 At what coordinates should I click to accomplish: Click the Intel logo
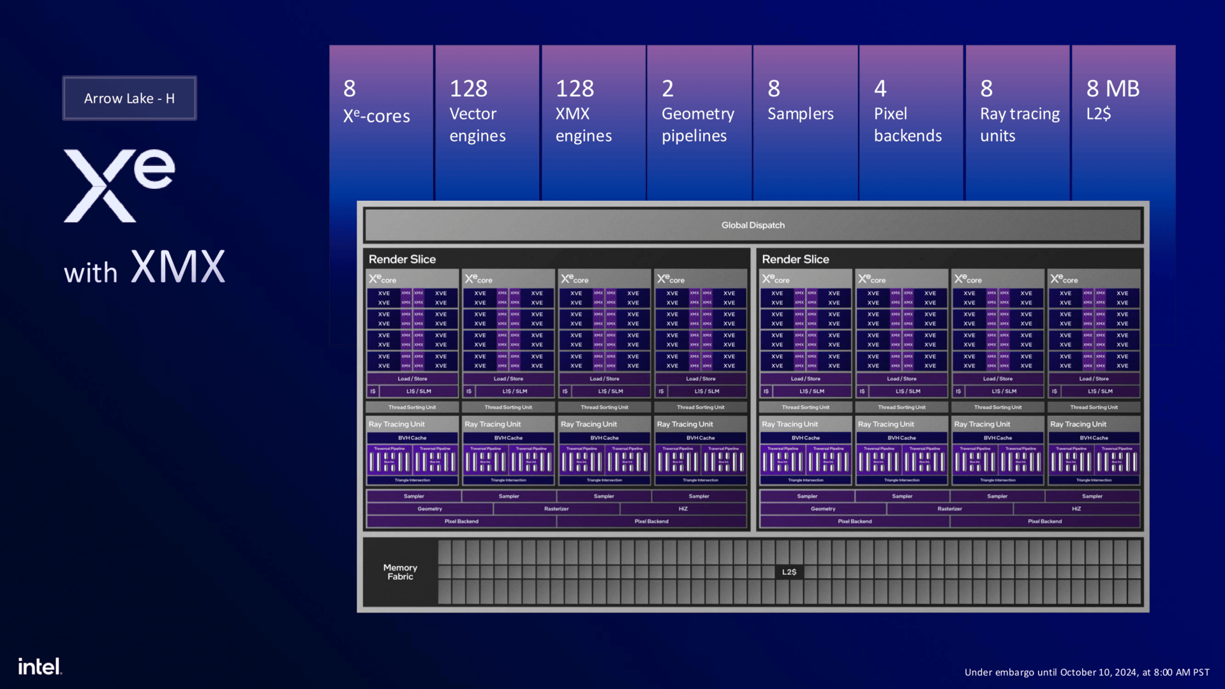click(x=40, y=666)
